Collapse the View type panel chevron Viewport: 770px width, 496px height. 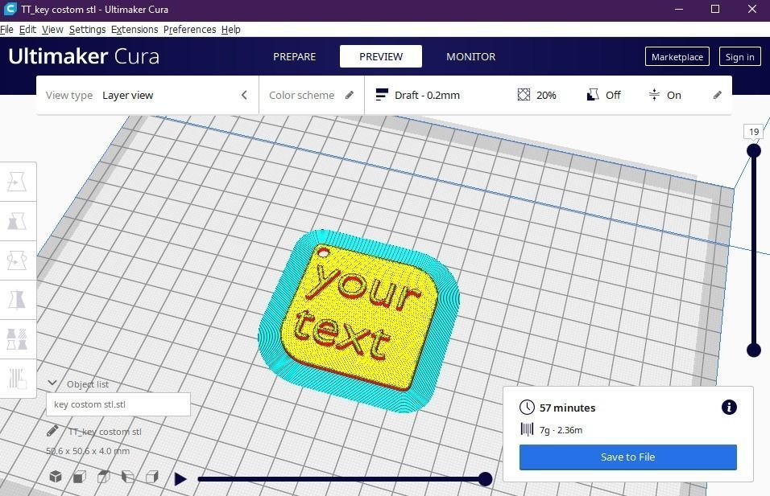[244, 95]
